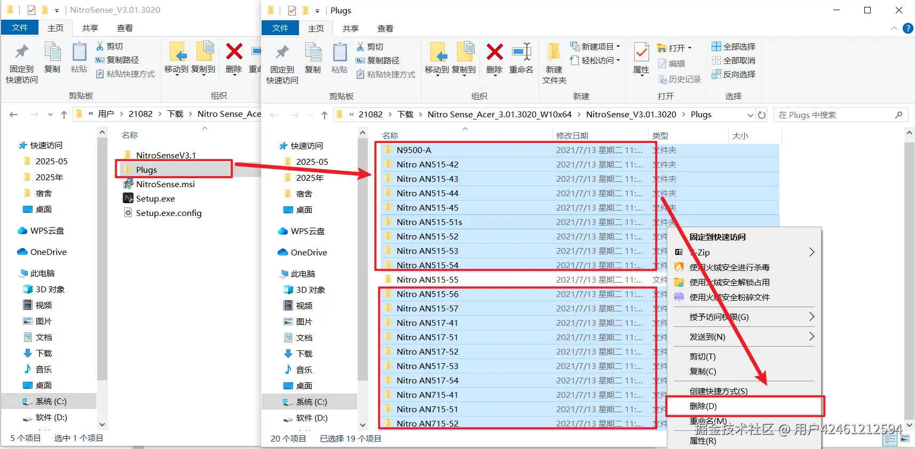Click Copy path (复制路径) in Plugs window
The image size is (915, 449).
(x=378, y=61)
